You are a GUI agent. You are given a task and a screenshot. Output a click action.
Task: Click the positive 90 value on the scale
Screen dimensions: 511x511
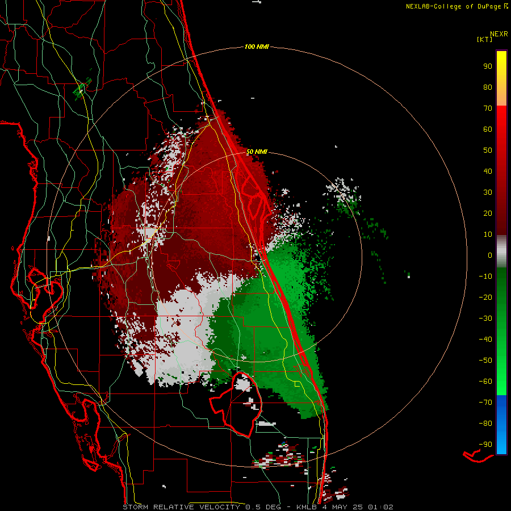[488, 66]
